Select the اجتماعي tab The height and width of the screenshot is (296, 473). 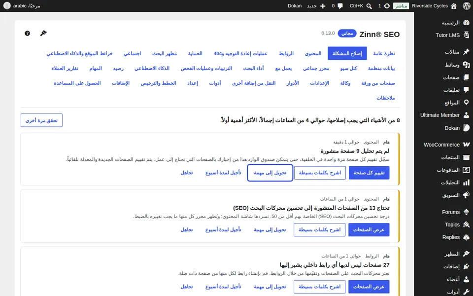[x=133, y=53]
